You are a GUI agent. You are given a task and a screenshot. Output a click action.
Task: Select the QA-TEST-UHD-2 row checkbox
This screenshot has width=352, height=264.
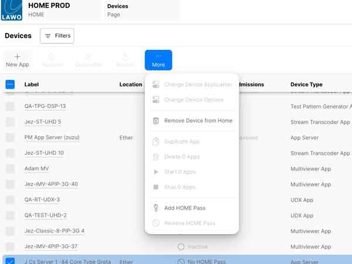click(10, 215)
